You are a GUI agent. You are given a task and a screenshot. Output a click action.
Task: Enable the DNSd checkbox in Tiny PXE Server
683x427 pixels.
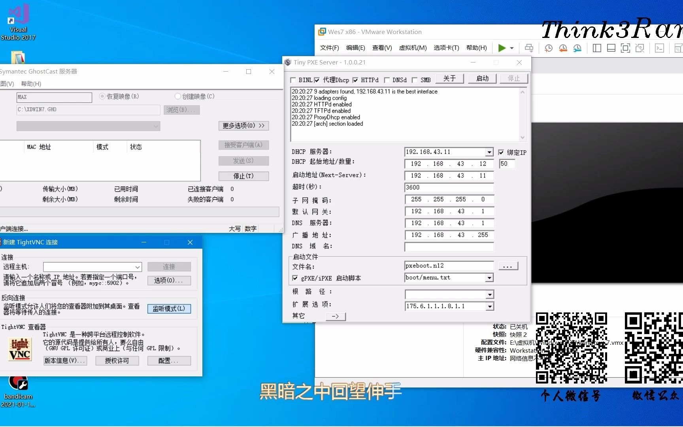(x=387, y=80)
